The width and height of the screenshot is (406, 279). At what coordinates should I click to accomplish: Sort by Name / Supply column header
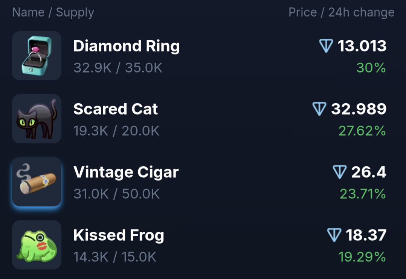pos(53,13)
